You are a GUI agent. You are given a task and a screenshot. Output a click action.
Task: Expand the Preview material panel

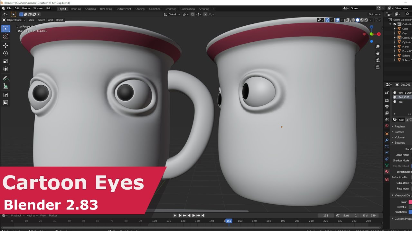point(399,126)
